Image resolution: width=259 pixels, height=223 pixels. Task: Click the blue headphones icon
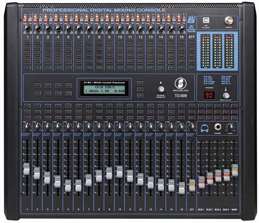click(x=205, y=129)
